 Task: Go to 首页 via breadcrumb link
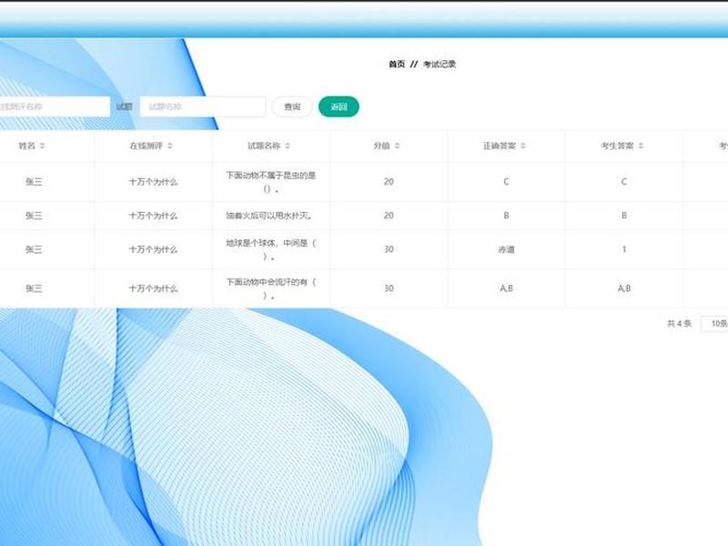(397, 64)
